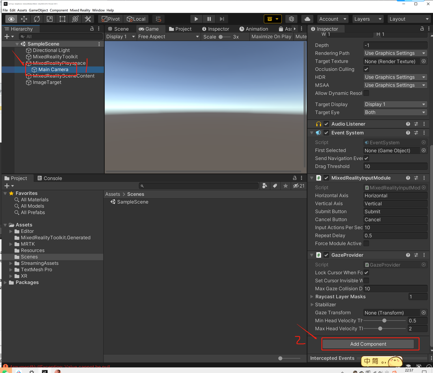
Task: Open Hierarchy panel options menu
Action: click(99, 29)
